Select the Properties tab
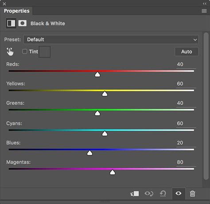 (x=16, y=11)
